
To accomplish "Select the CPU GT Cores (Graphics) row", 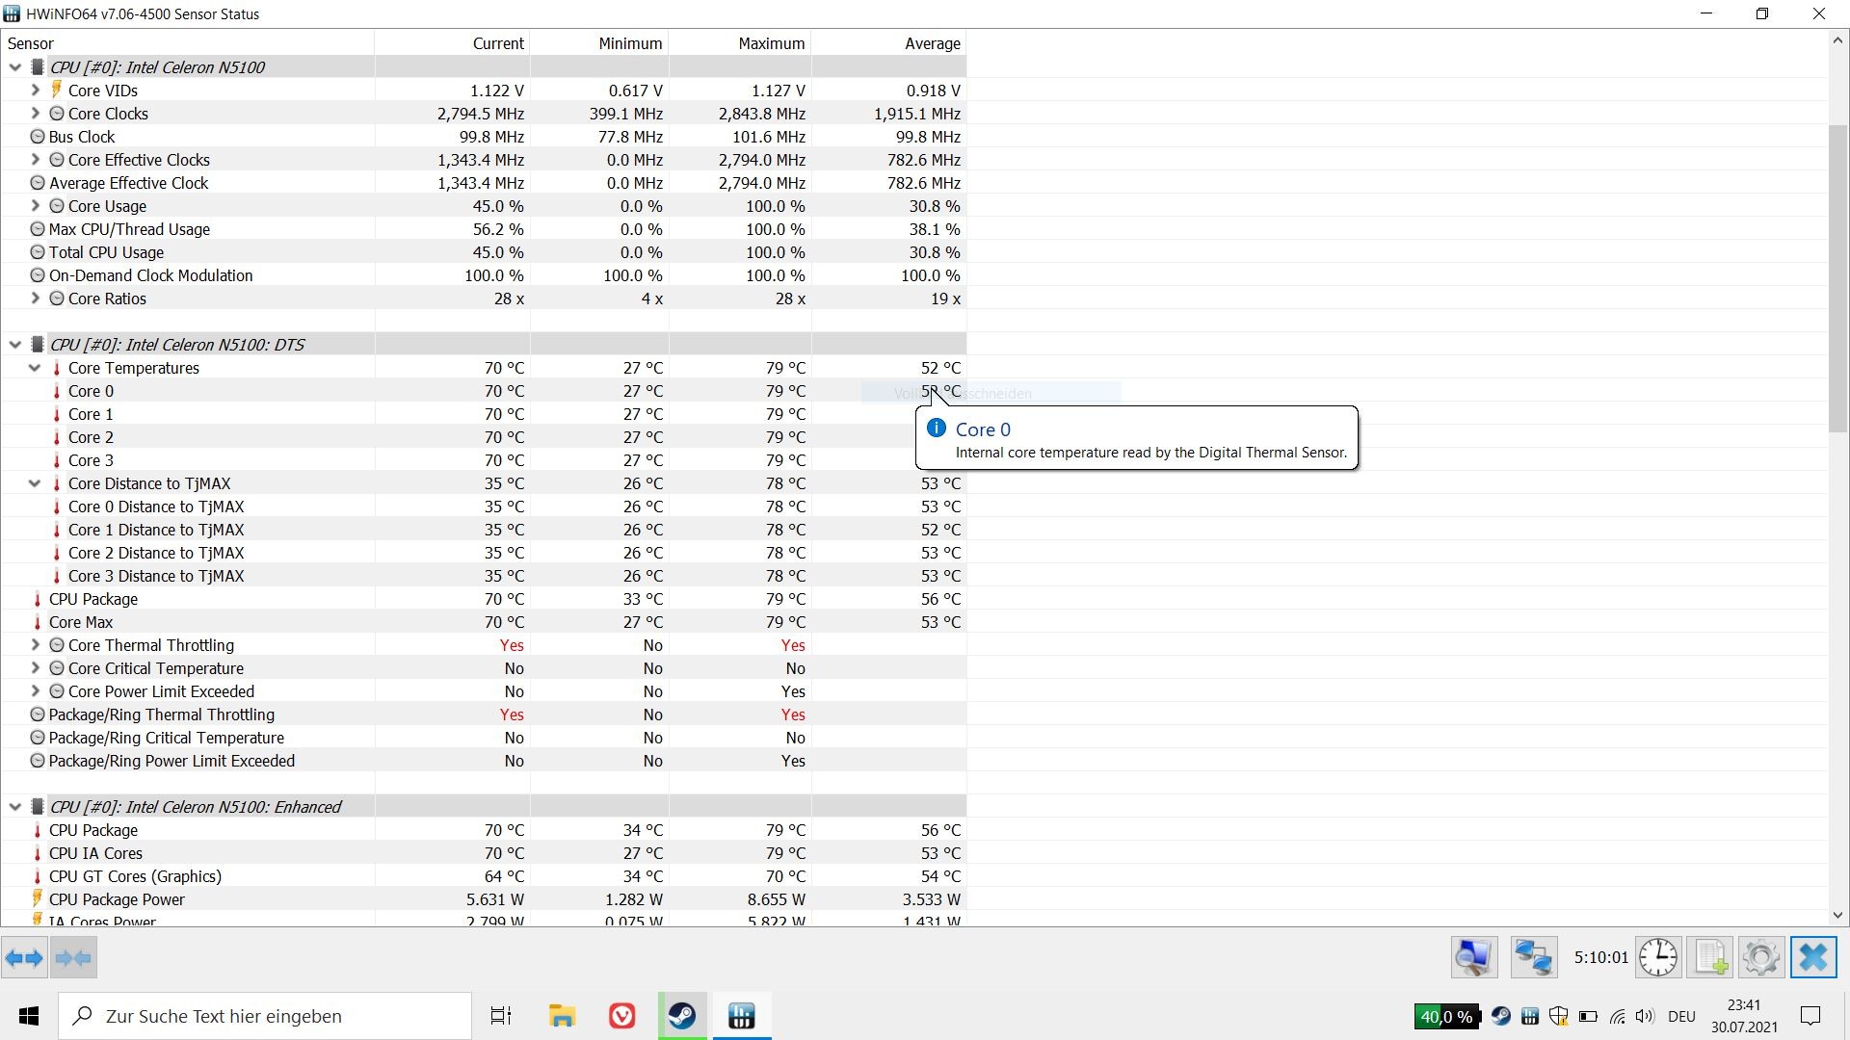I will (483, 876).
